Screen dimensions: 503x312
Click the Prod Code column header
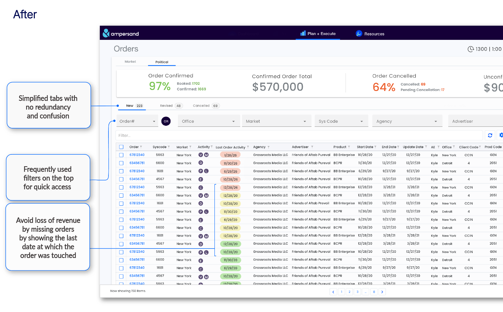pos(493,147)
